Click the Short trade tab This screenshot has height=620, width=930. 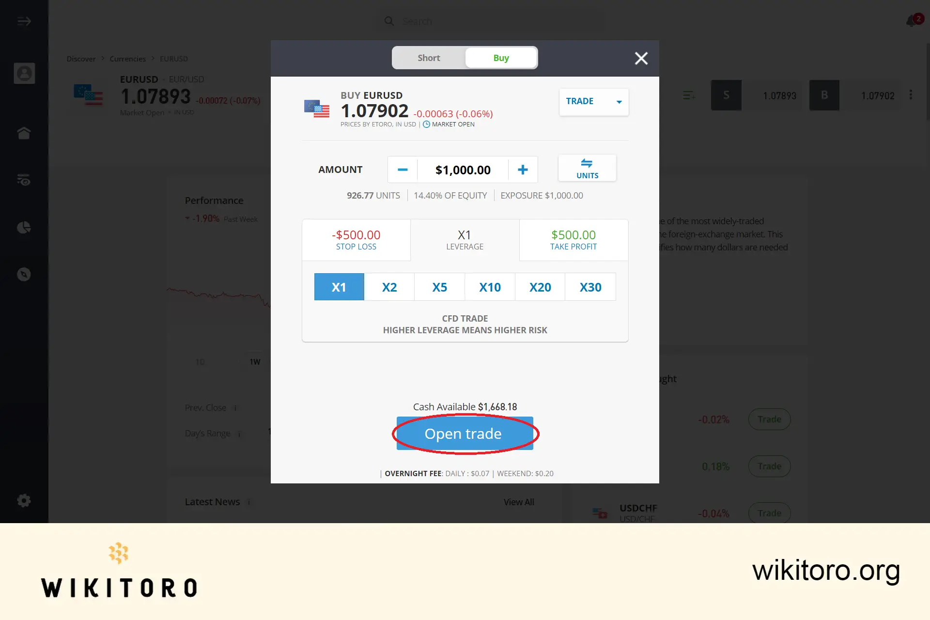(x=428, y=58)
